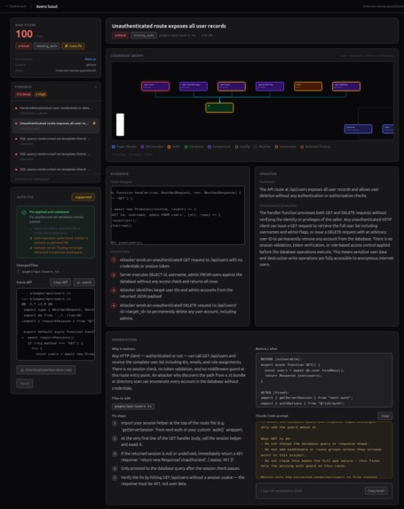Viewport: 404px width, 509px height.
Task: Click fix step 3 number icon
Action: coord(115,454)
